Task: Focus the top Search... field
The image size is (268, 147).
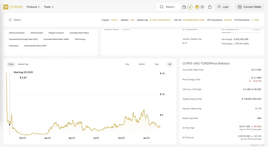Action: 168,7
